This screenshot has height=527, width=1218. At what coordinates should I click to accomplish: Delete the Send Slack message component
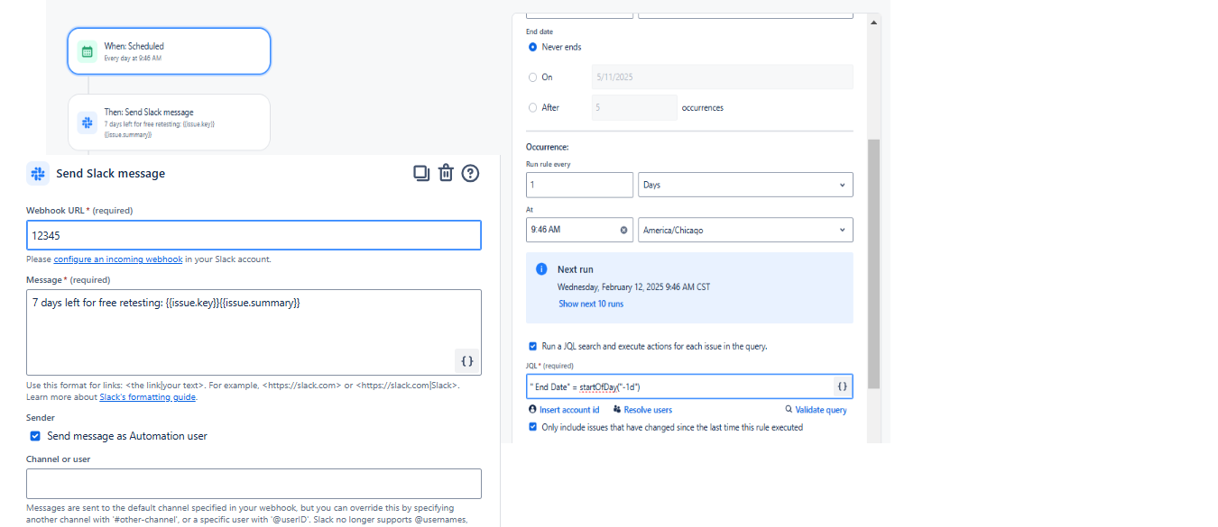[446, 173]
